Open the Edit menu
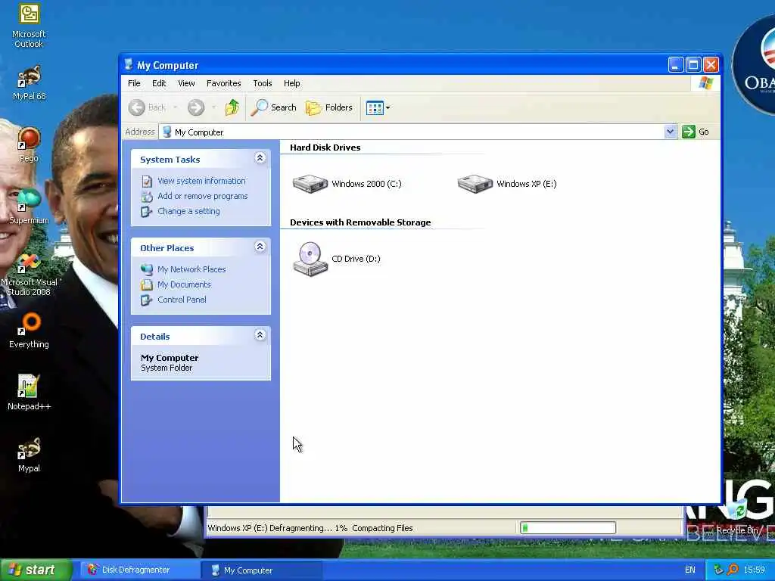The height and width of the screenshot is (581, 775). coord(159,83)
